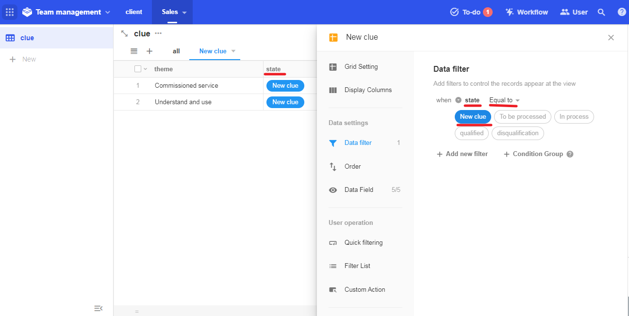This screenshot has width=629, height=316.
Task: Expand the New clue view tab arrow
Action: [233, 51]
